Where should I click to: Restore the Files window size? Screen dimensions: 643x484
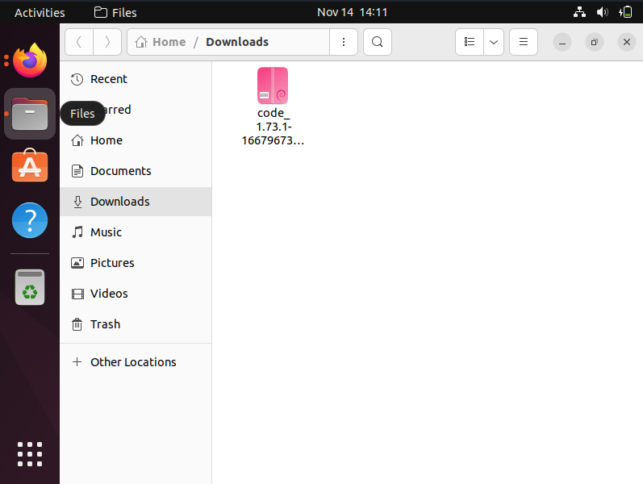coord(595,42)
